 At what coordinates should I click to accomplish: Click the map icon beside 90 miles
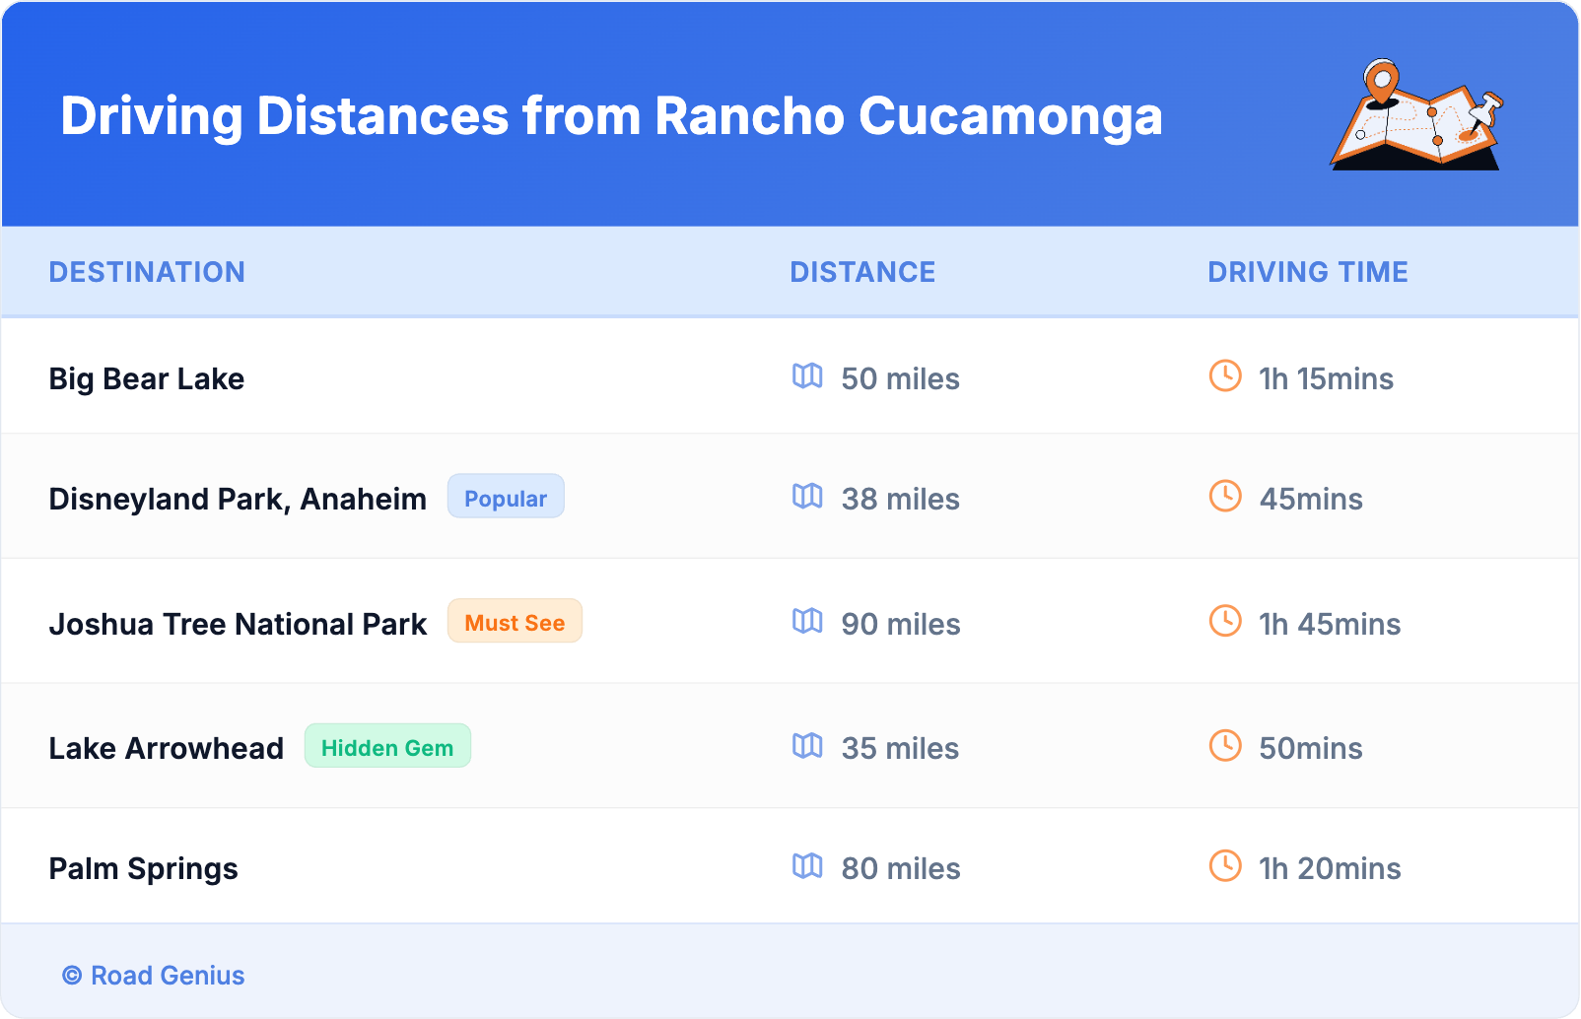[x=807, y=622]
